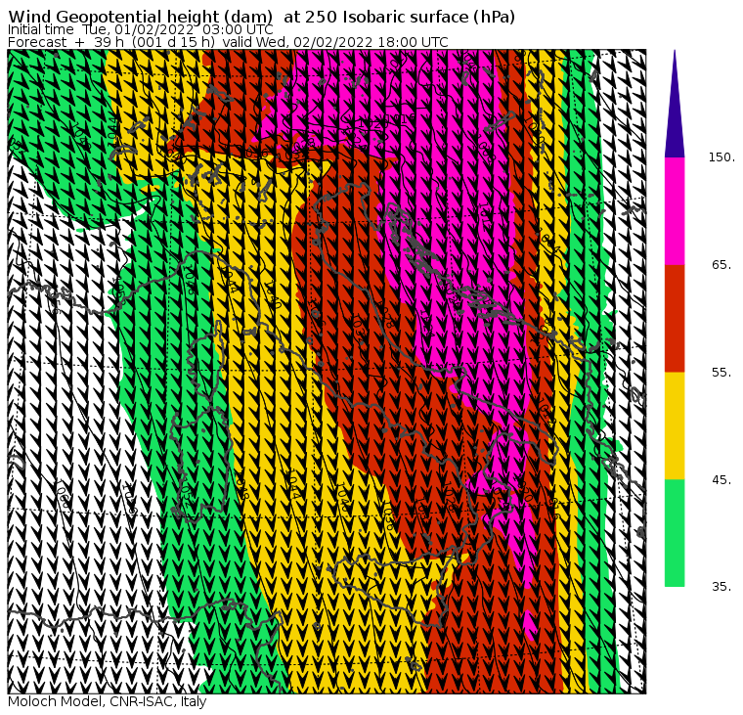
Task: Click the legend value label 150.
Action: pos(721,157)
